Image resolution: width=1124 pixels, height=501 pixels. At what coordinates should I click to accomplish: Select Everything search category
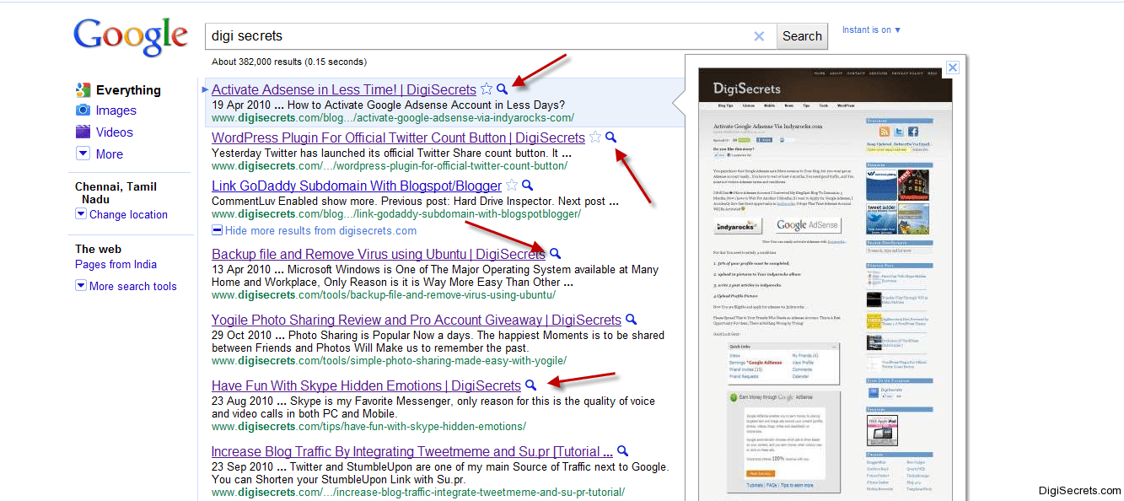(128, 90)
